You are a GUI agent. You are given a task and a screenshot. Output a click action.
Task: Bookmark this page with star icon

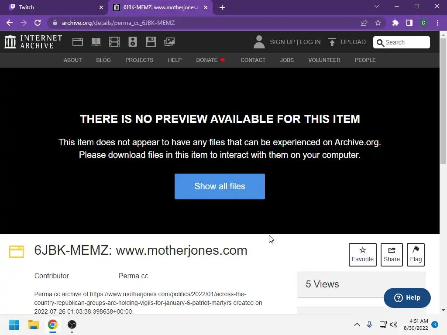pyautogui.click(x=378, y=23)
